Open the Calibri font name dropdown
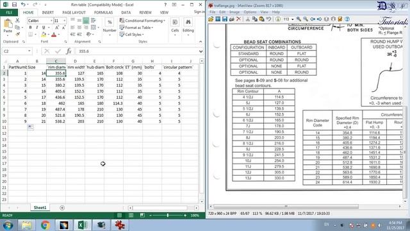 (51, 21)
